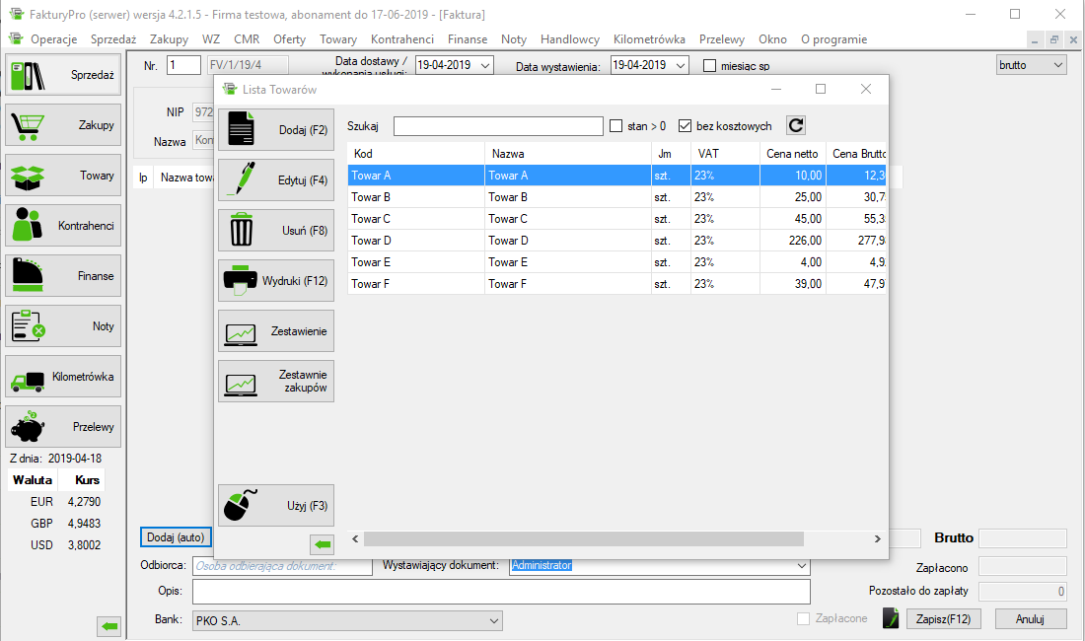Click the Dodaj (F2) document icon
This screenshot has height=641, width=1085.
click(242, 129)
